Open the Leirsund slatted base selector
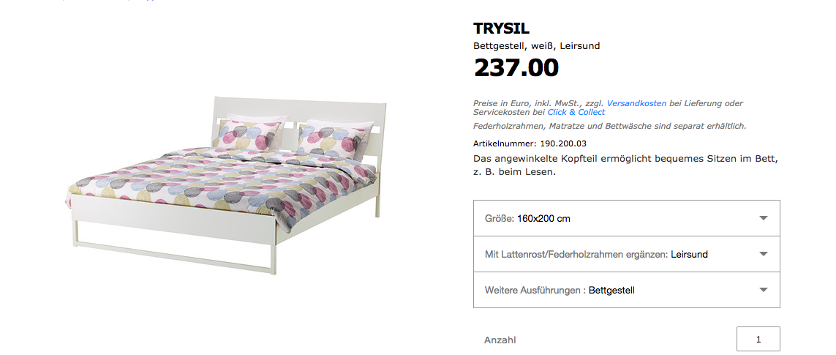 coord(627,254)
